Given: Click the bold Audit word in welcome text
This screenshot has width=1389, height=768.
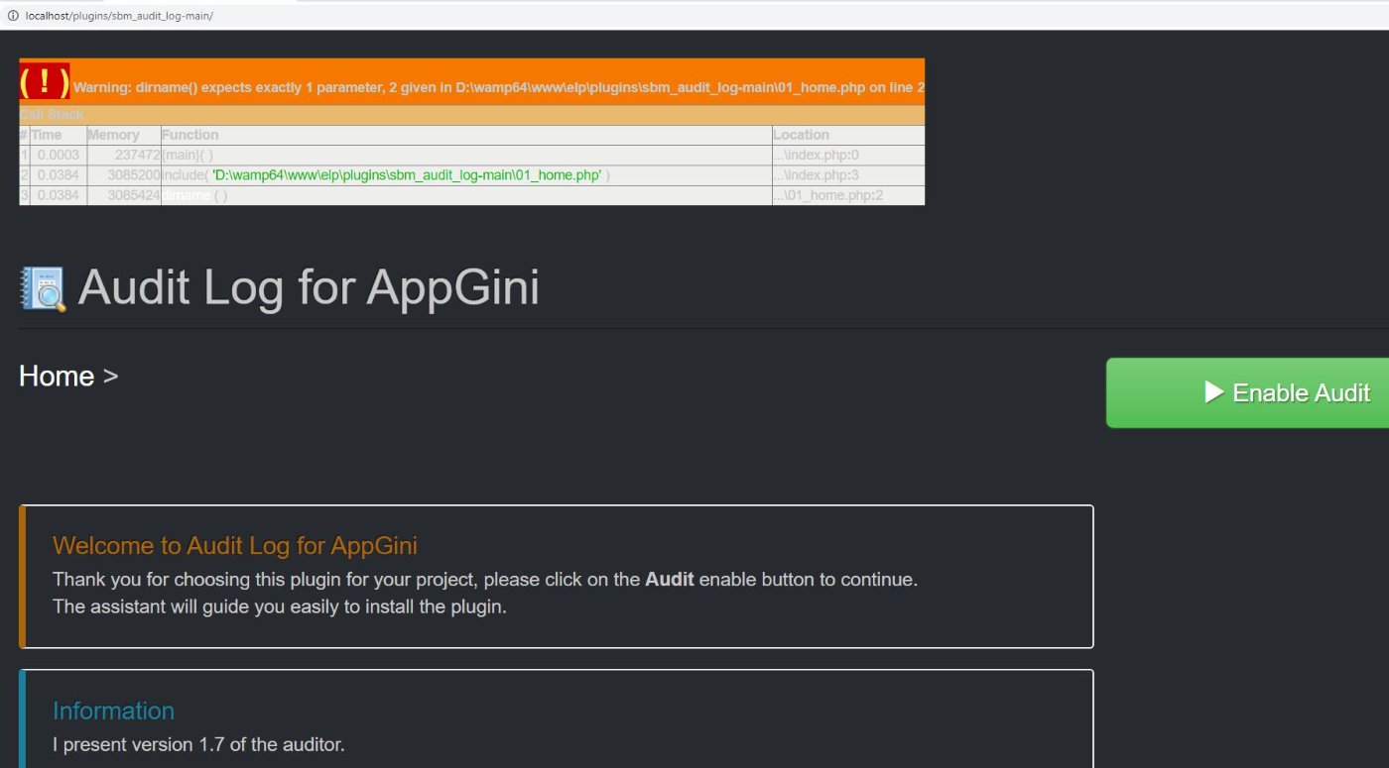Looking at the screenshot, I should pyautogui.click(x=670, y=580).
